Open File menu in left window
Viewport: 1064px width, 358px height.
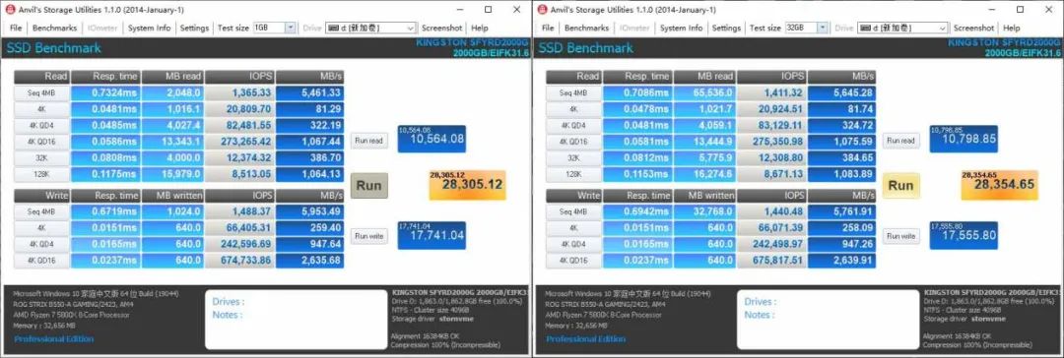pos(16,28)
